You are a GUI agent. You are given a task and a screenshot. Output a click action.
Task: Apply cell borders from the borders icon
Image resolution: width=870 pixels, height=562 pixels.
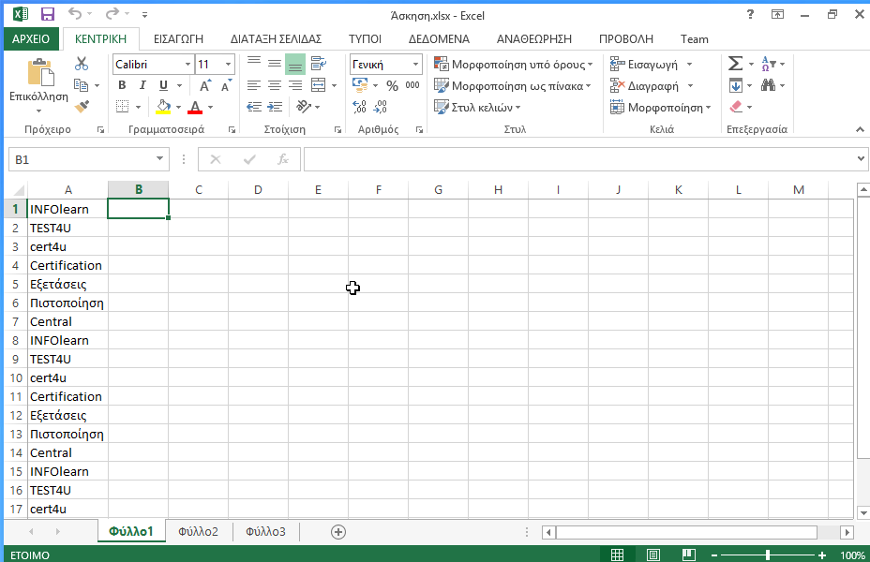pos(123,107)
